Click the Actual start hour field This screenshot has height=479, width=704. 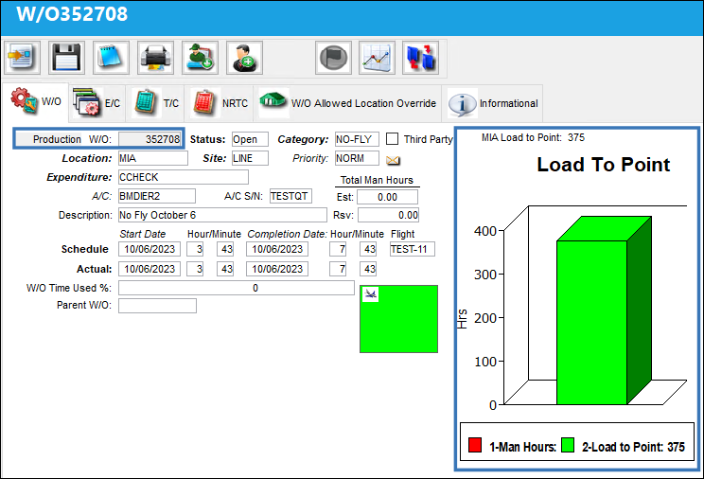coord(195,269)
